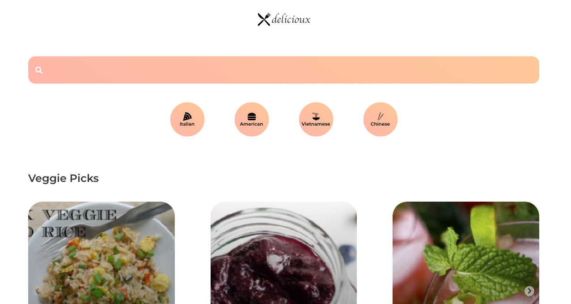Viewport: 571px width, 304px height.
Task: Select the Vietnamese noodle bowl icon
Action: pos(316,116)
